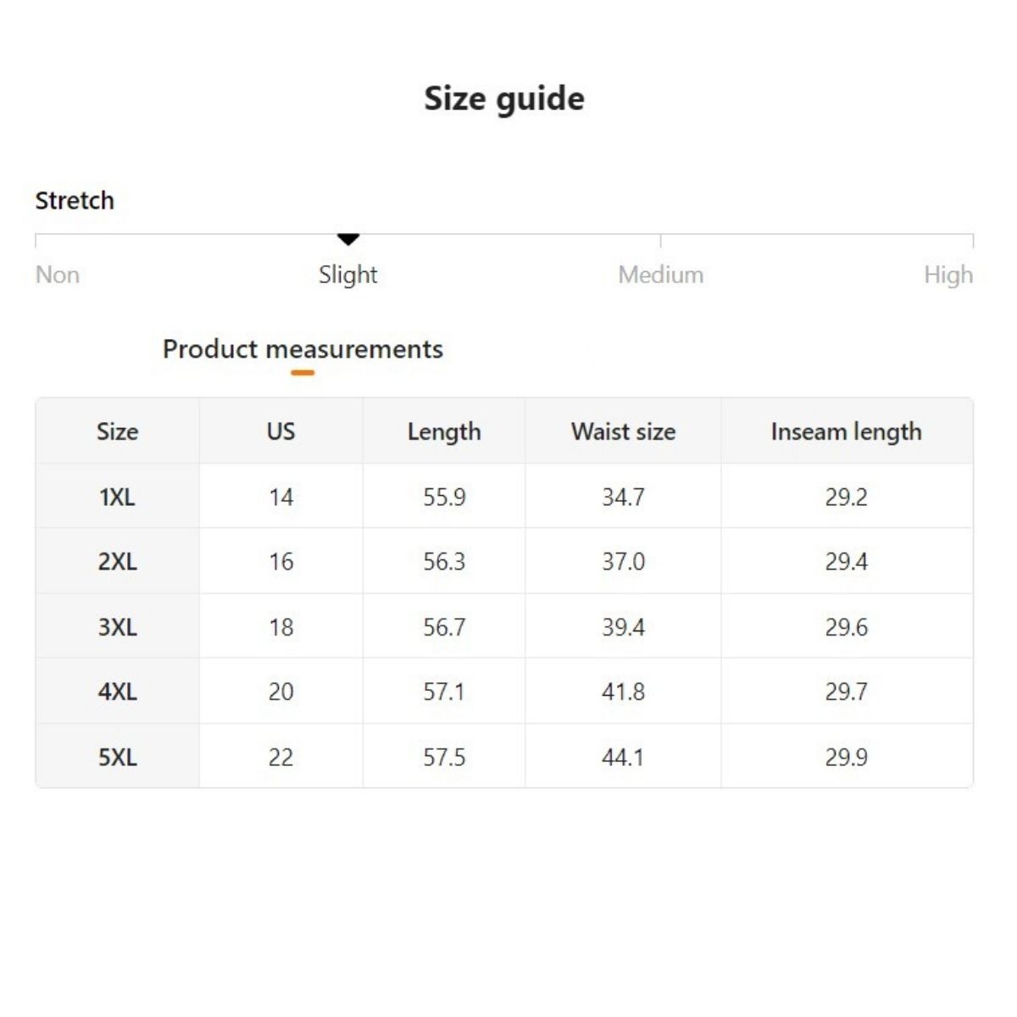Click the 2XL size row label
This screenshot has width=1017, height=1017.
[117, 561]
